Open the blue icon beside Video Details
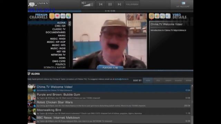 click(x=168, y=16)
